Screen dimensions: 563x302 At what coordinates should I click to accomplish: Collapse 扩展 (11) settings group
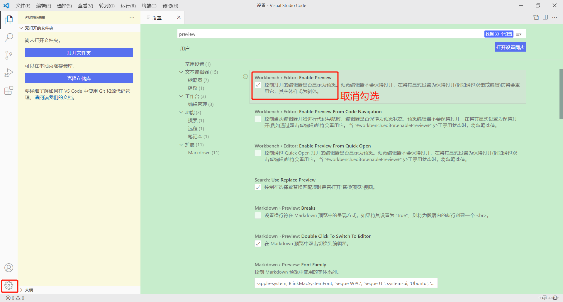pyautogui.click(x=181, y=145)
